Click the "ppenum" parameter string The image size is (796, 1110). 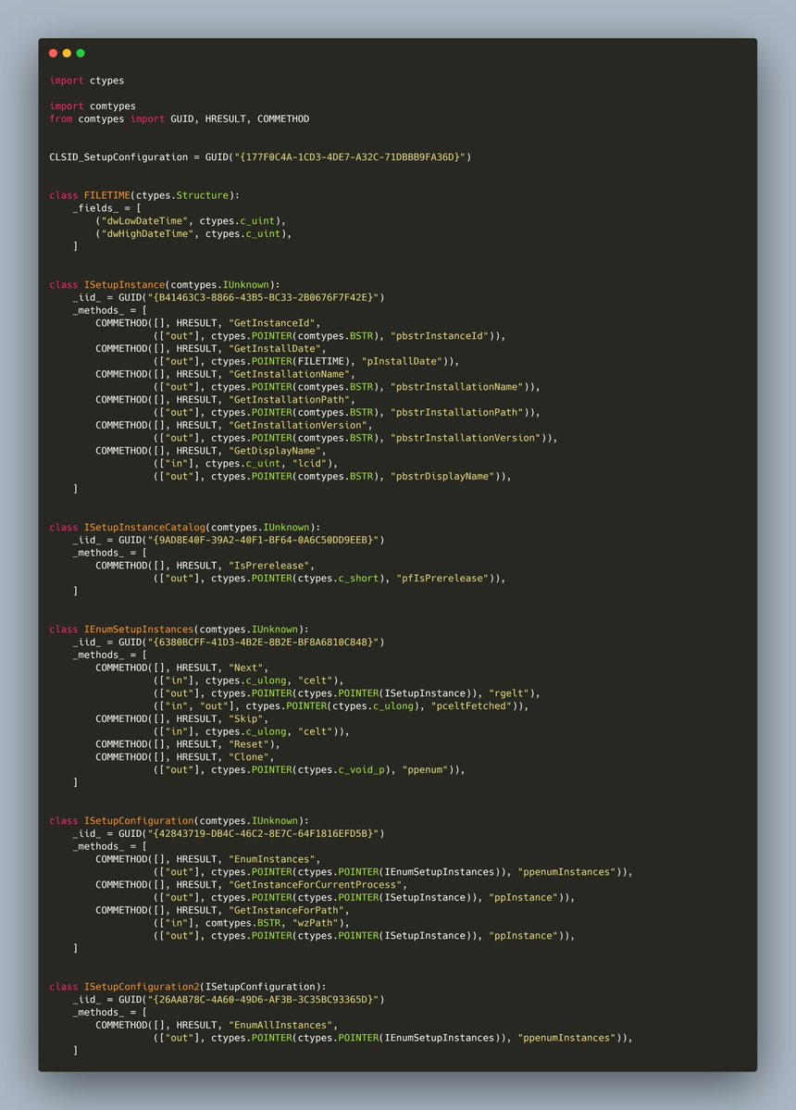tap(425, 768)
